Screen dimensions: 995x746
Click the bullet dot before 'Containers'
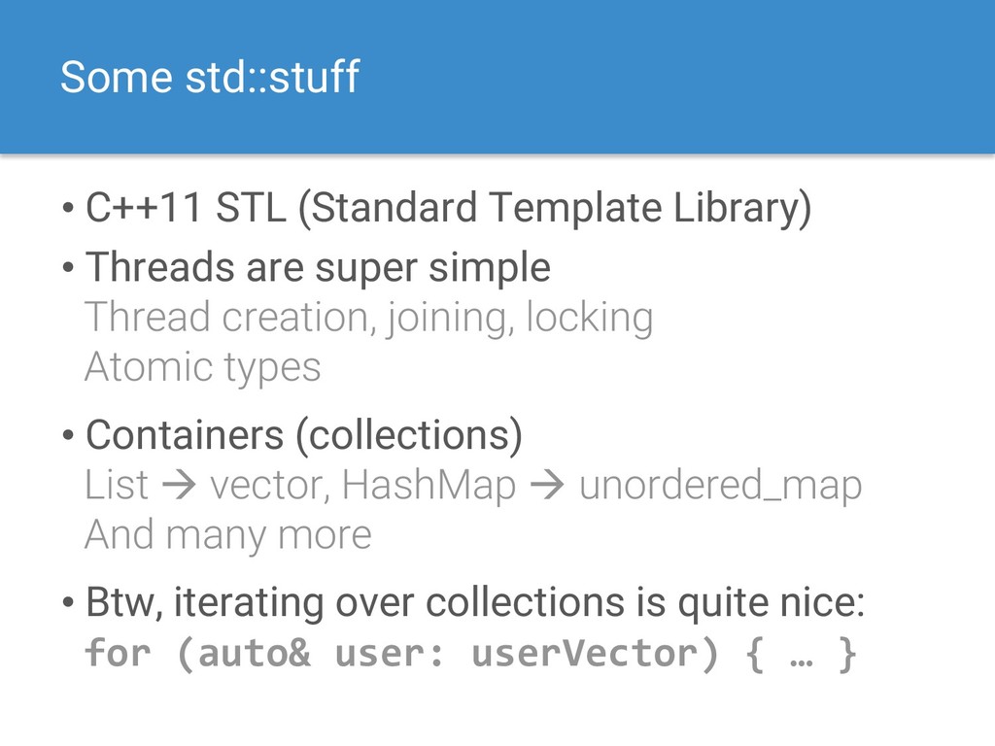click(69, 436)
